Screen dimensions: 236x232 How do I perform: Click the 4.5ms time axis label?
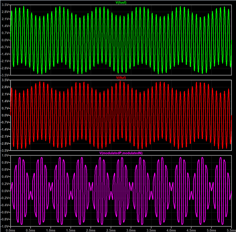pyautogui.click(x=191, y=230)
